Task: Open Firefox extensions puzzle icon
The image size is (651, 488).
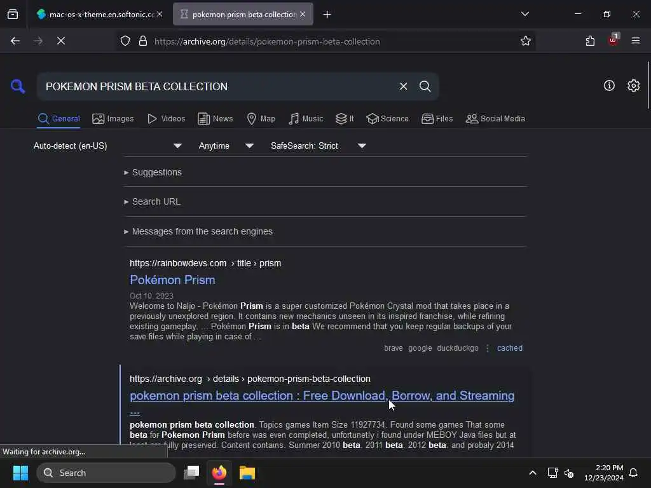Action: coord(590,41)
